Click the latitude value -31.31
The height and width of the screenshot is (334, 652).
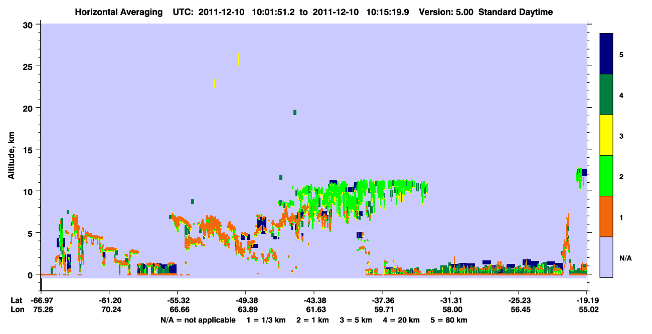pyautogui.click(x=450, y=300)
